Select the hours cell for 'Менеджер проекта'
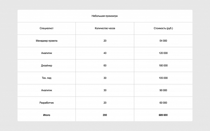Image resolution: width=210 pixels, height=131 pixels. pos(105,41)
